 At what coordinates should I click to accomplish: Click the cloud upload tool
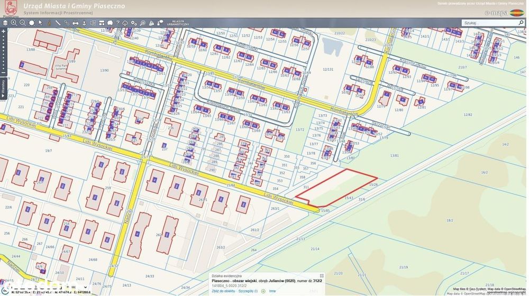(x=125, y=23)
